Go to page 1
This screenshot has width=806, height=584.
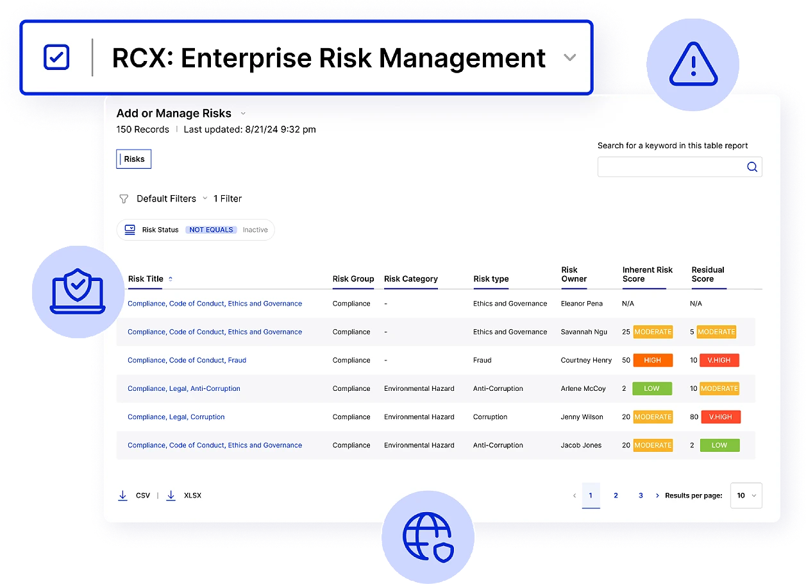[591, 495]
